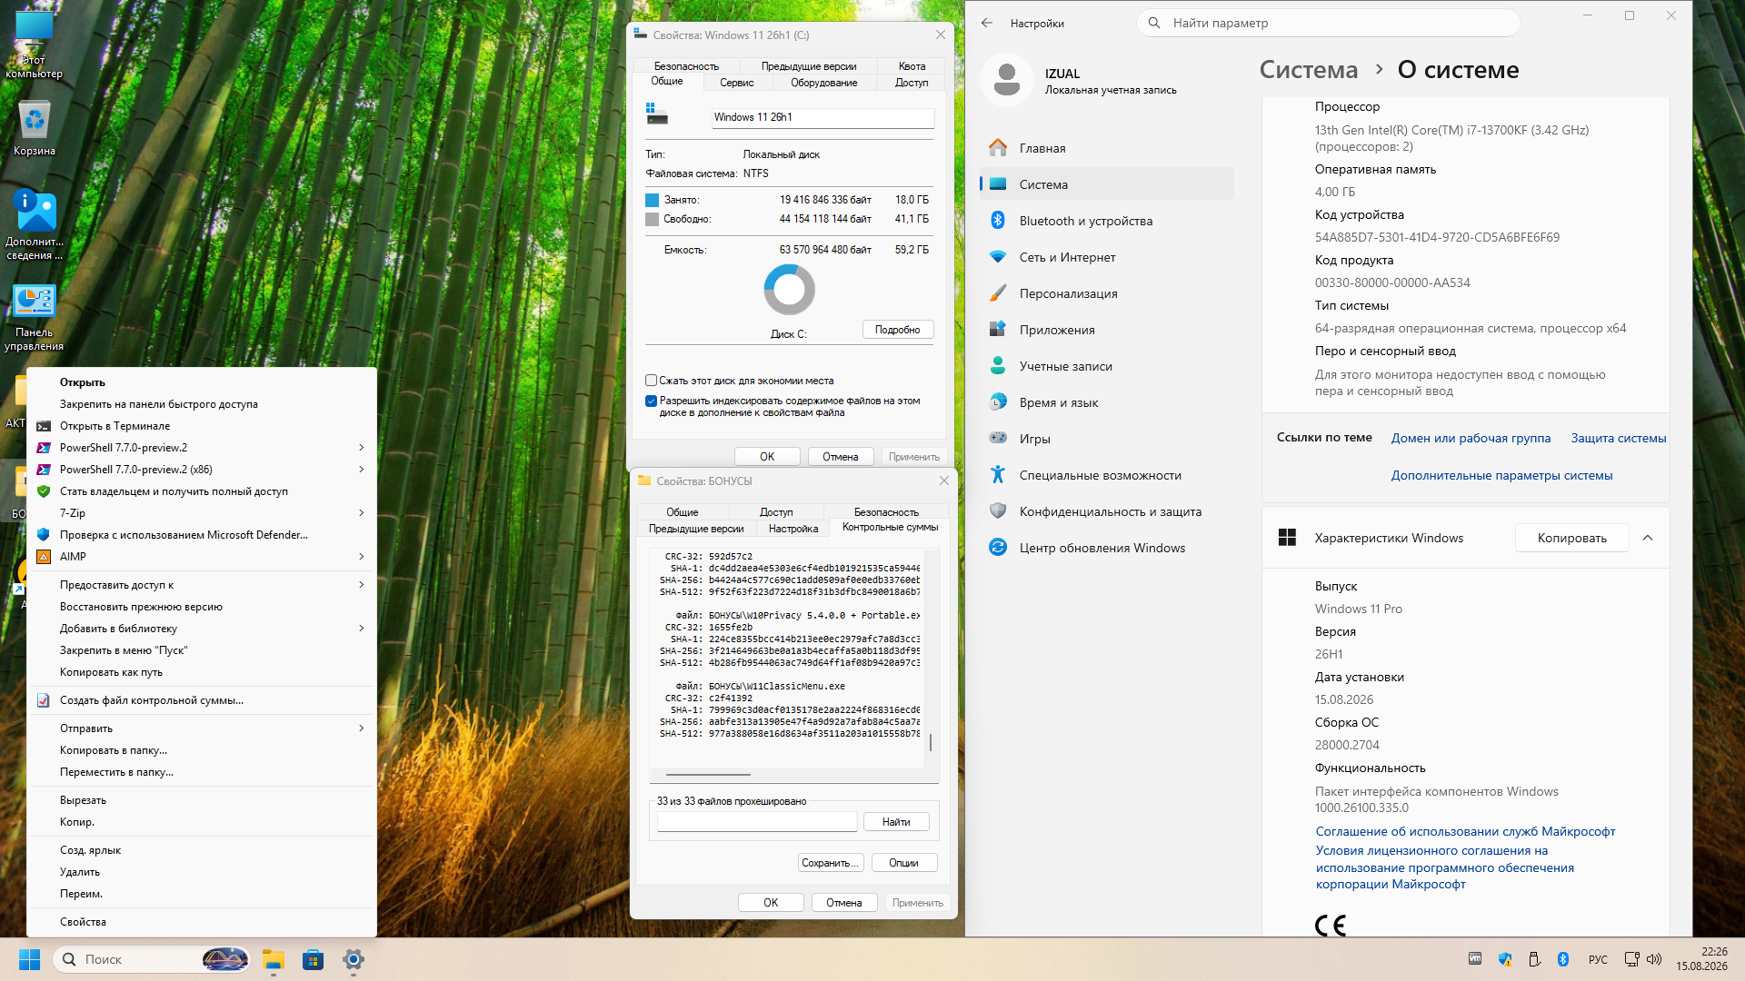This screenshot has height=981, width=1745.
Task: Click the Bluetooth icon in system tray
Action: pos(1563,959)
